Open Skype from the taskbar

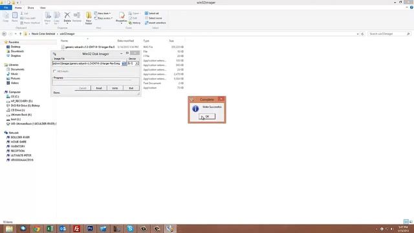click(x=130, y=228)
